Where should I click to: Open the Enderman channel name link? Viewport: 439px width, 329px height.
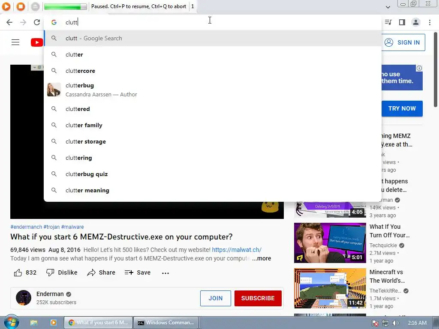coord(50,294)
